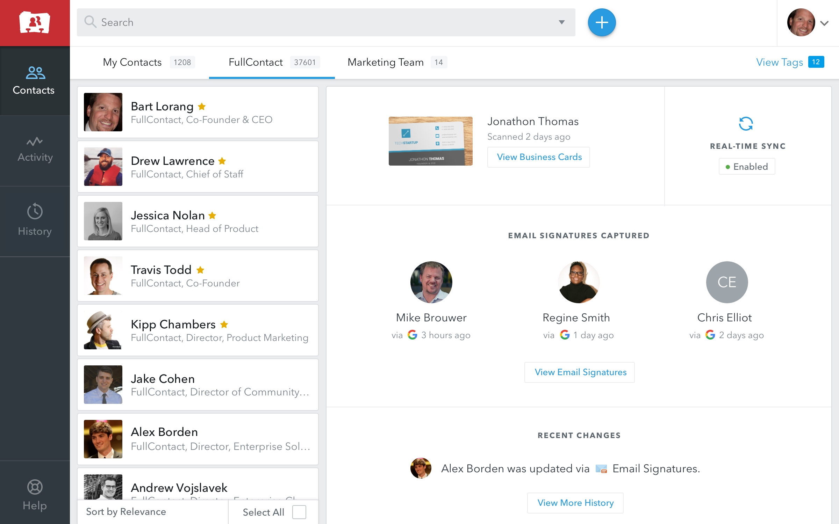Toggle favorite star on Bart Lorang
The width and height of the screenshot is (839, 524).
tap(202, 106)
